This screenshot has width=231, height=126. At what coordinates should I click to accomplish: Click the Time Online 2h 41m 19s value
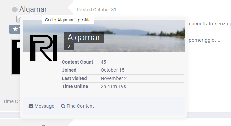tap(113, 86)
